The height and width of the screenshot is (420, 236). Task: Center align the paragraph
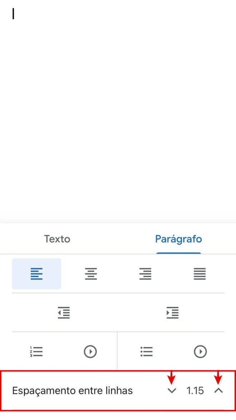91,274
